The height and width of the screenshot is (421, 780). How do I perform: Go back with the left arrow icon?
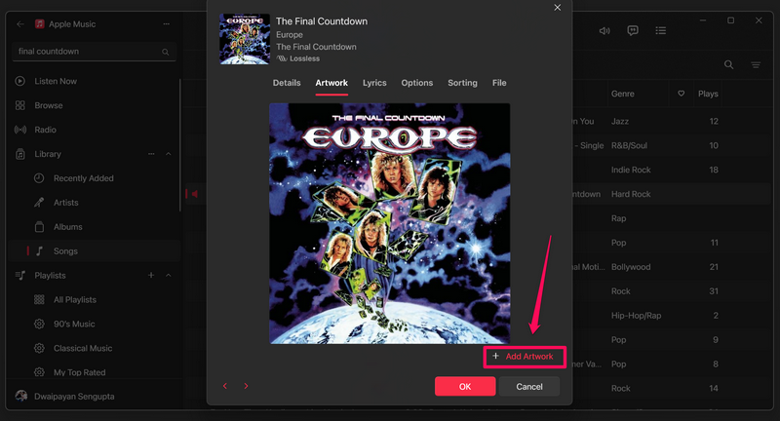coord(19,23)
